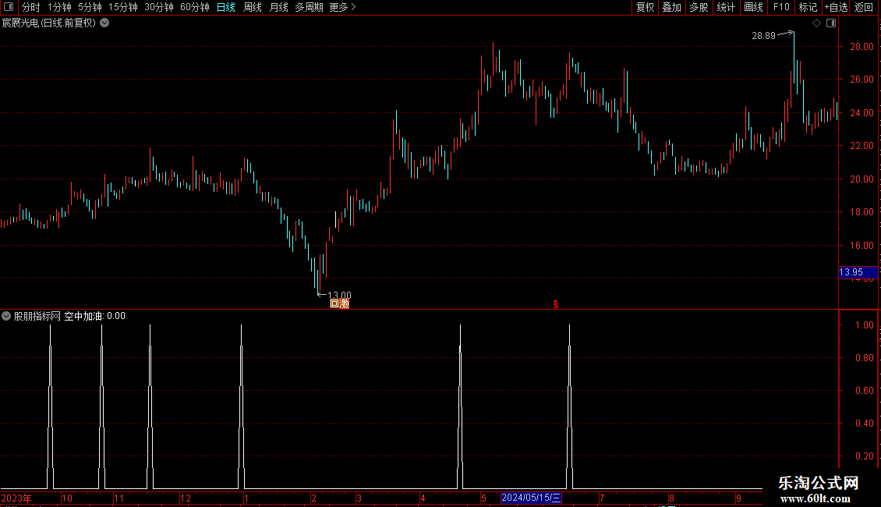
Task: Open F10 company information
Action: [x=781, y=7]
